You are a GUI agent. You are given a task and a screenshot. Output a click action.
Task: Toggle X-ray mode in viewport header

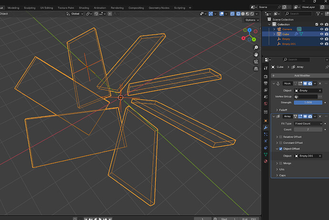pos(232,14)
